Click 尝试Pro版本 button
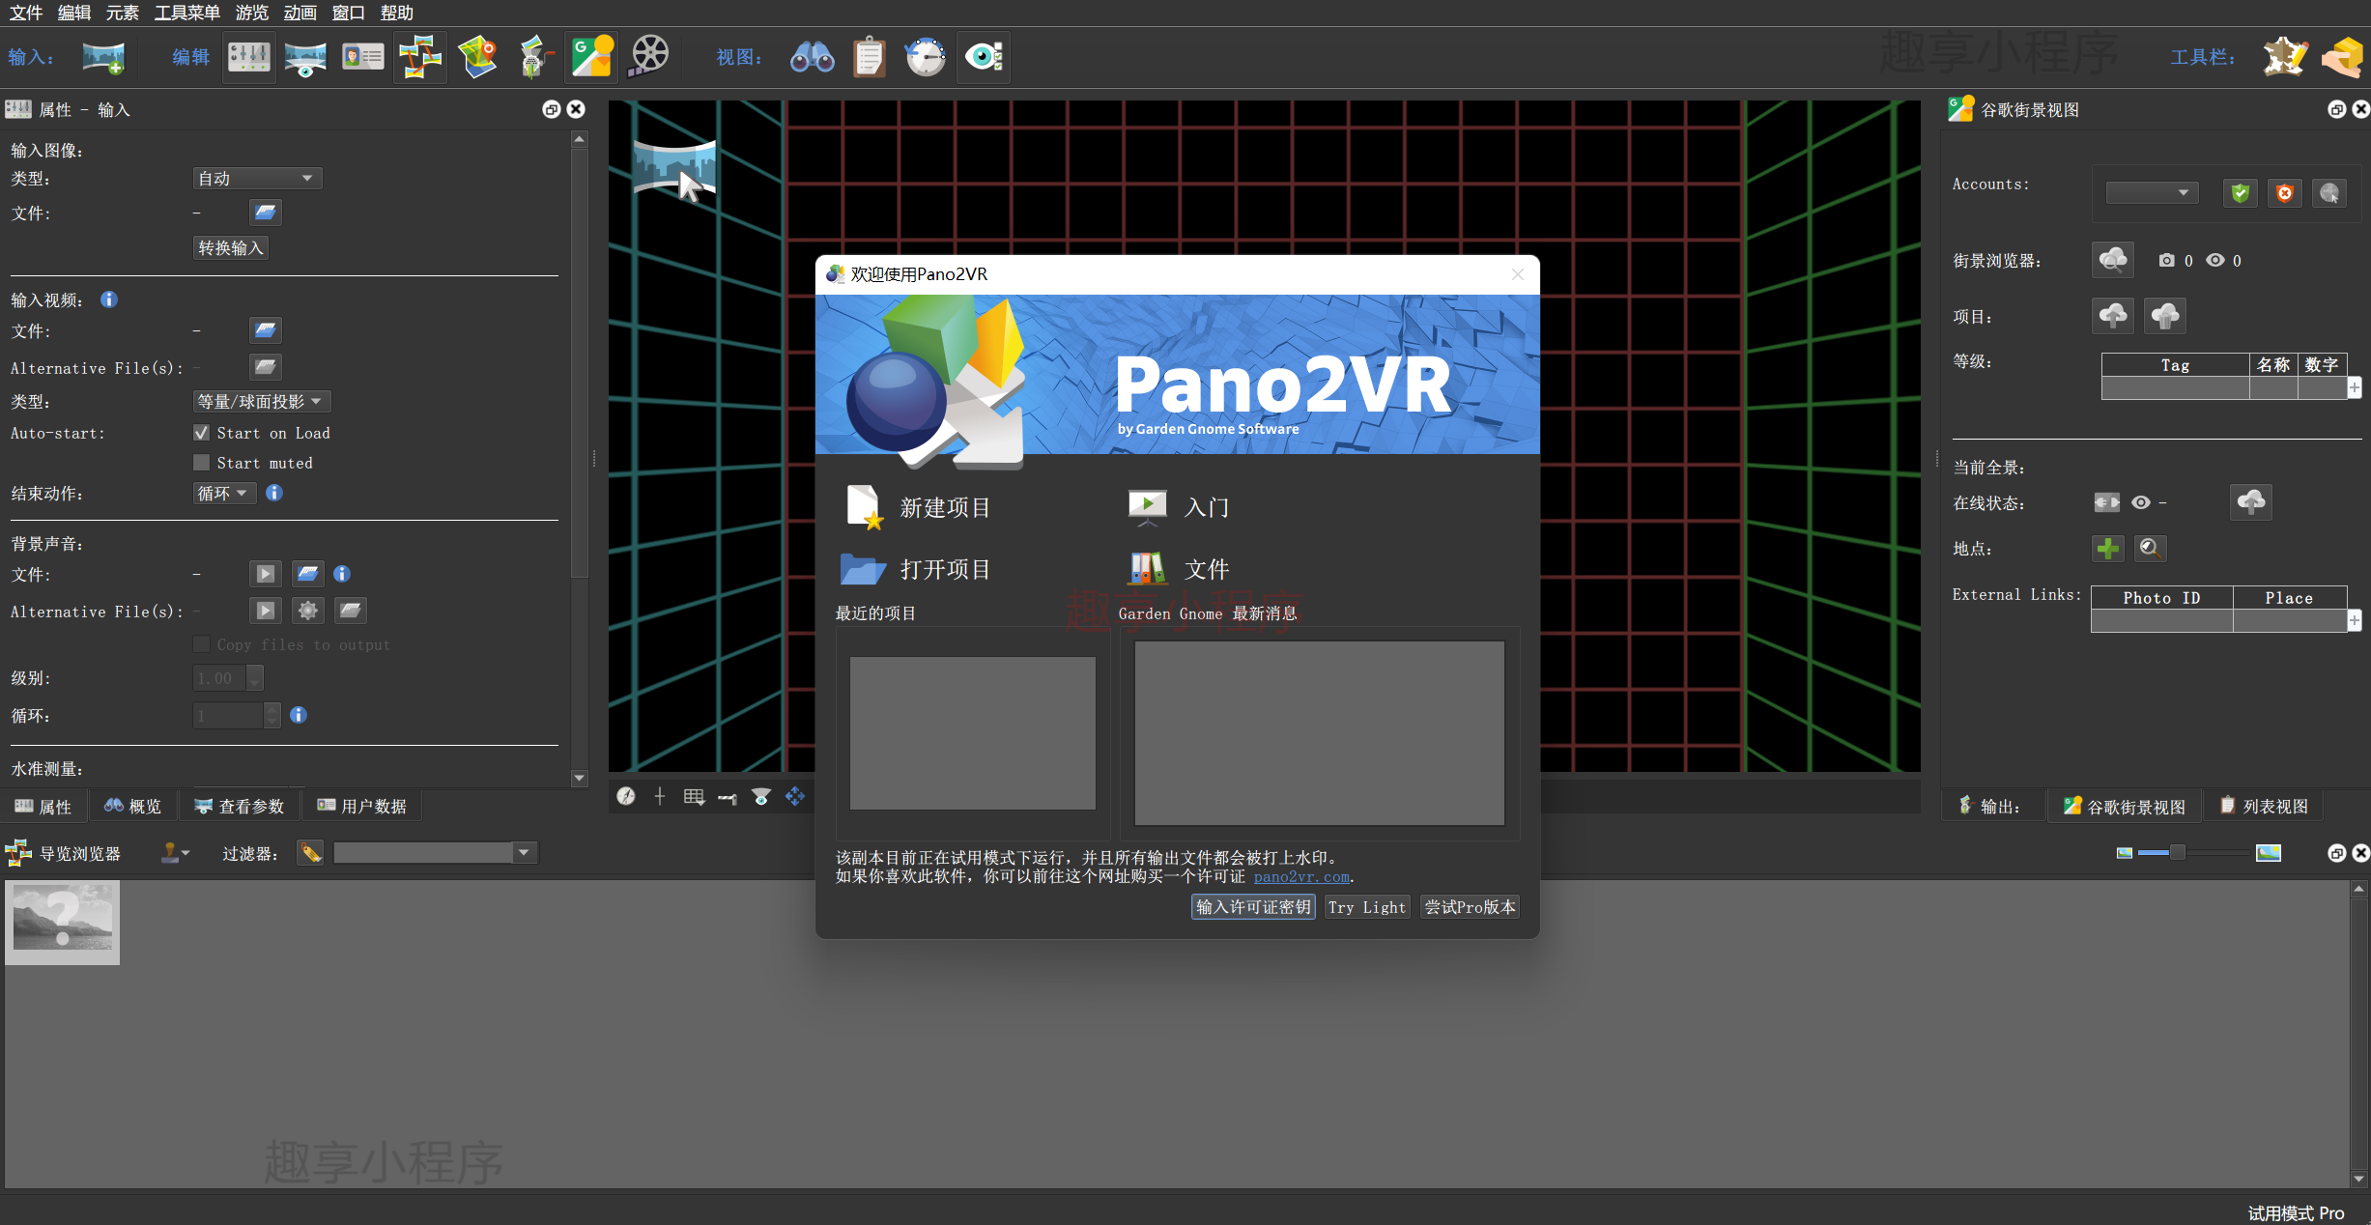2371x1225 pixels. (1470, 907)
